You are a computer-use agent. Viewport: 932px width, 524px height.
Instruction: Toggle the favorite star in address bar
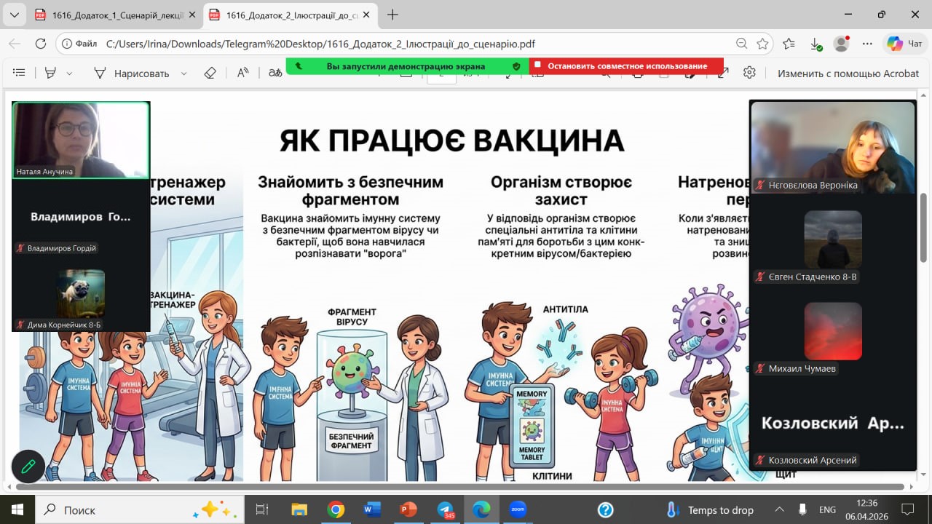click(x=762, y=44)
